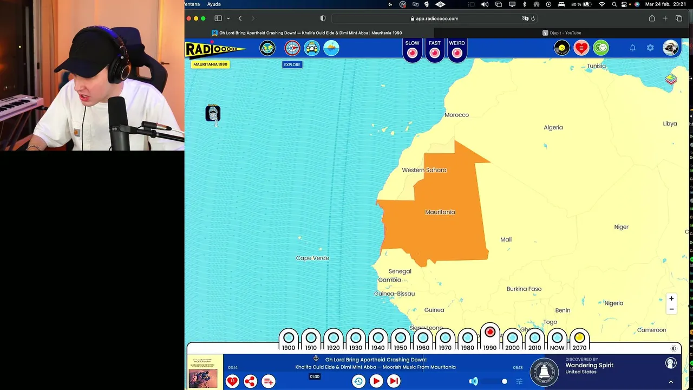Adjust the volume slider handle
693x390 pixels.
click(504, 381)
